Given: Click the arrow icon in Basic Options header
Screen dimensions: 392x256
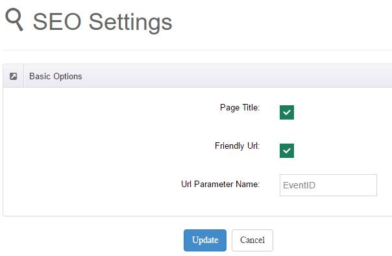Looking at the screenshot, I should 13,76.
